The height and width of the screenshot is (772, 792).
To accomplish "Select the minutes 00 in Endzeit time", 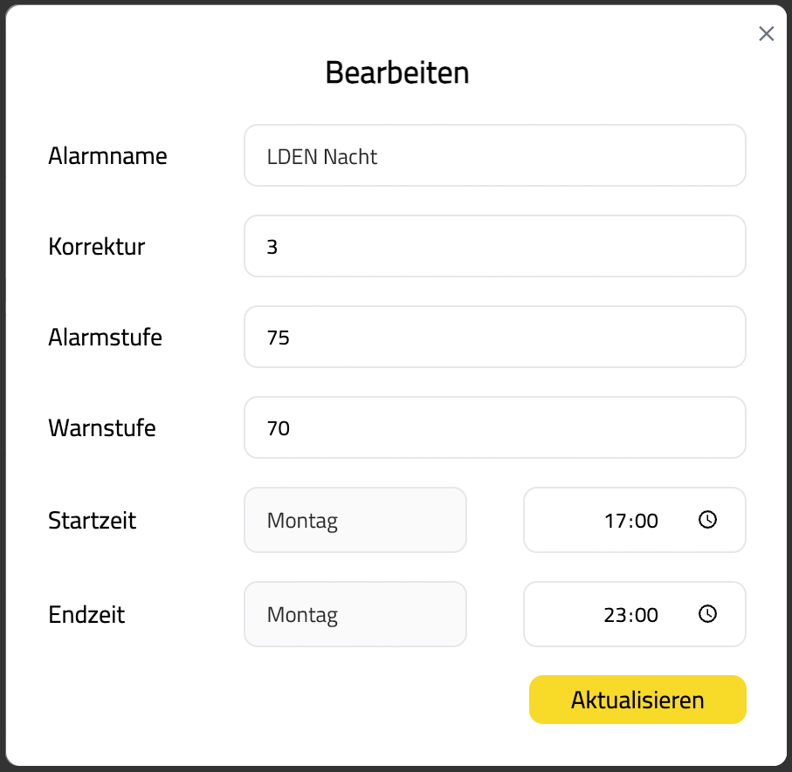I will point(645,615).
